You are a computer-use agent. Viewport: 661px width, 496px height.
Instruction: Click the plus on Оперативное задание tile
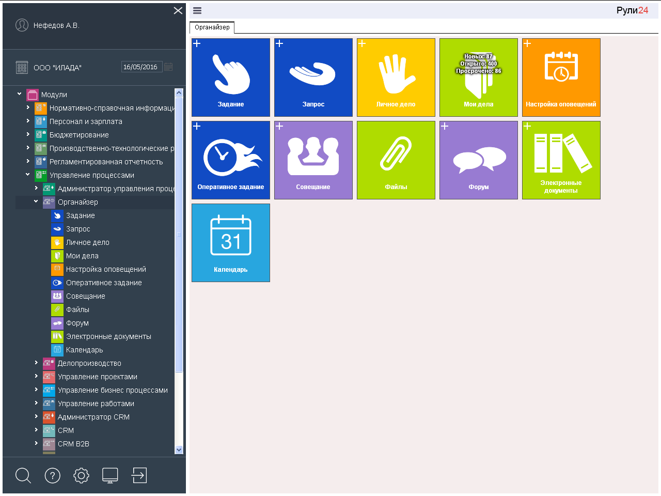(x=197, y=126)
